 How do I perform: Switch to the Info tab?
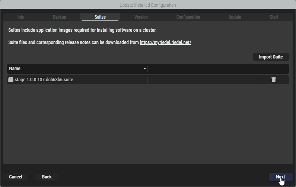click(x=21, y=17)
